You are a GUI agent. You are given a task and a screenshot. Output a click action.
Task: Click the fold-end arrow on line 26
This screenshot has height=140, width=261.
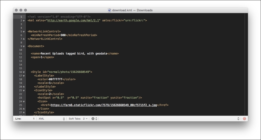[x=24, y=109]
